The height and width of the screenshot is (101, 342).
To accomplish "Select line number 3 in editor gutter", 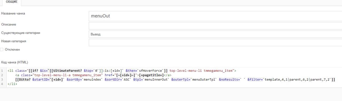I will tap(2, 79).
